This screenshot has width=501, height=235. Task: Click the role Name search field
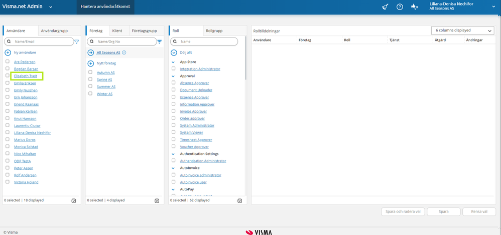(204, 41)
